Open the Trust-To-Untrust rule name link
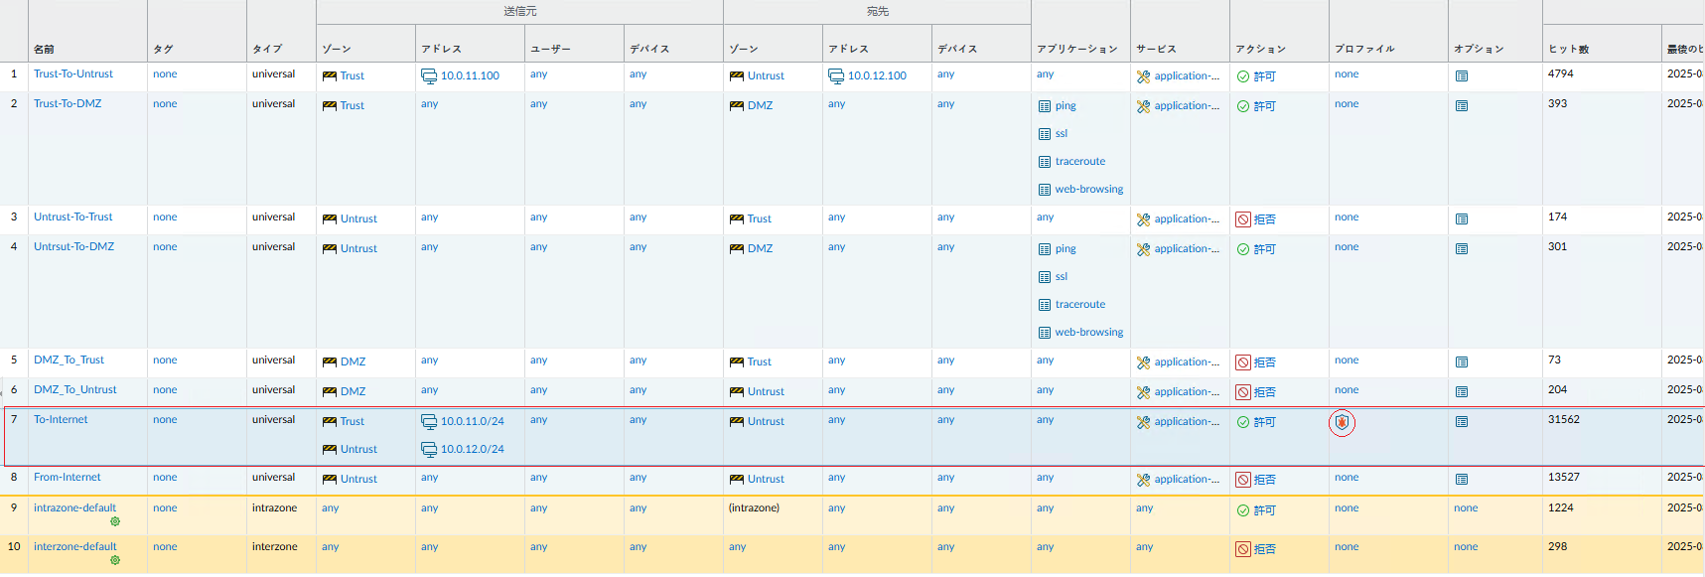The height and width of the screenshot is (577, 1705). pos(73,74)
